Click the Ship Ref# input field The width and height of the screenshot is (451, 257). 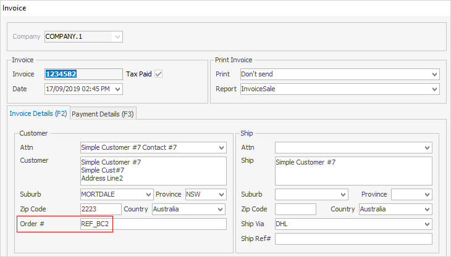click(x=353, y=239)
